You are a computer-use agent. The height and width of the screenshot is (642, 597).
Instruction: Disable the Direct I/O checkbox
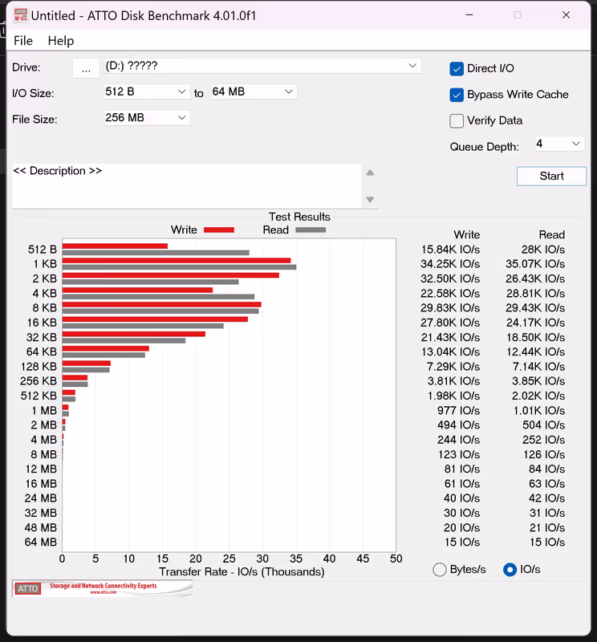tap(457, 68)
